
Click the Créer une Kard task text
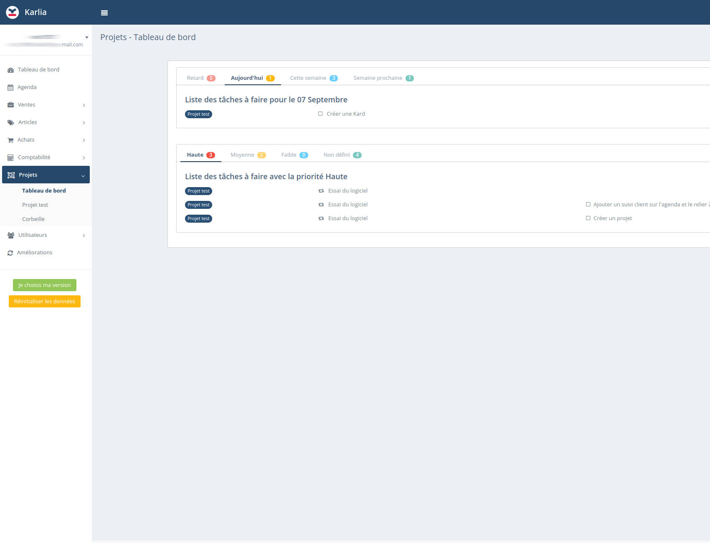pos(346,114)
